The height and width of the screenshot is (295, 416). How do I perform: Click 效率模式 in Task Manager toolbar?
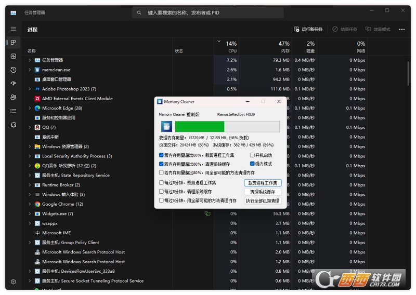378,29
